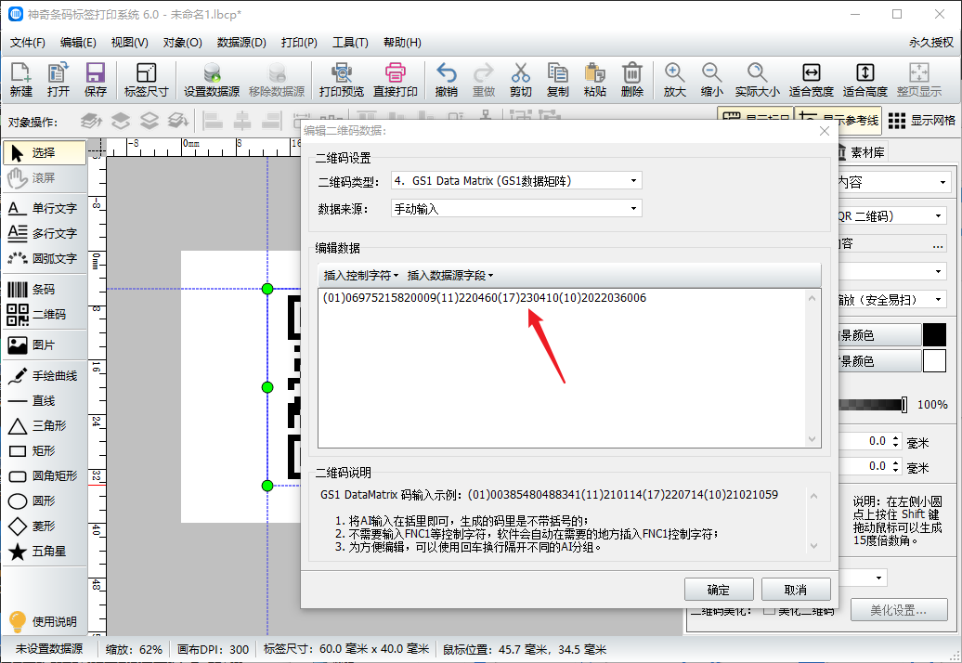The height and width of the screenshot is (663, 962).
Task: Zoom in with 放大 icon
Action: coord(674,80)
